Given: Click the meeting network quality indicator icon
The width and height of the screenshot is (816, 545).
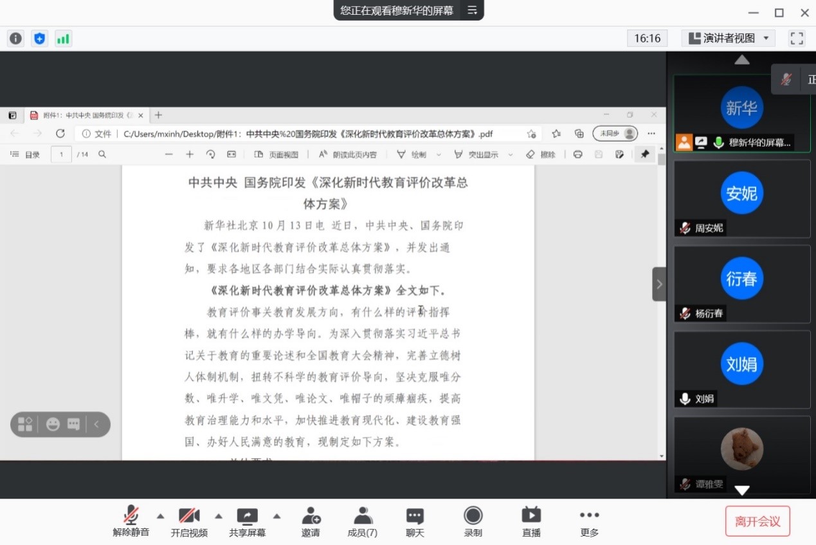Looking at the screenshot, I should coord(63,38).
